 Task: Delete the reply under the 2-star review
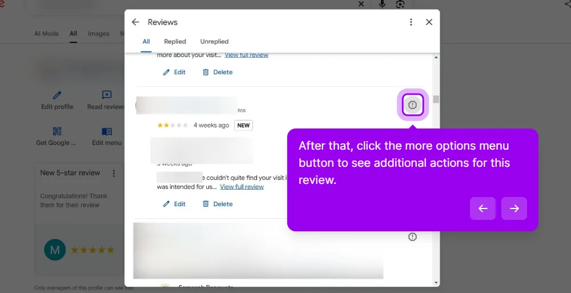pos(218,204)
